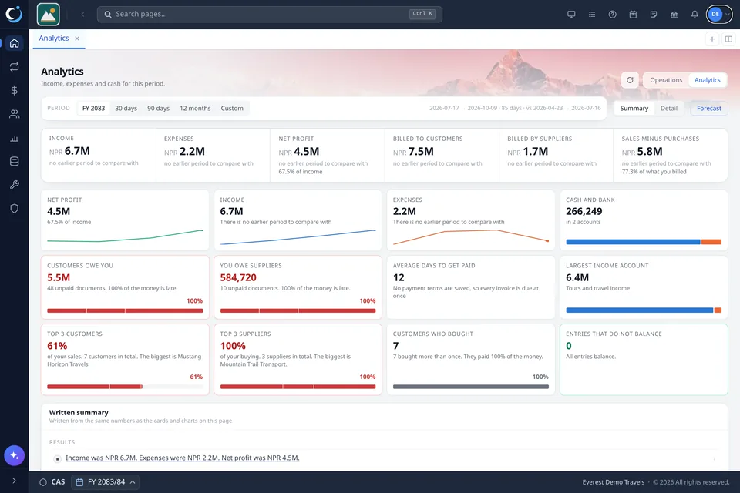Click the Sales Minus Purchases NPR 5.8M tile
Screen dimensions: 740x493
(x=670, y=155)
